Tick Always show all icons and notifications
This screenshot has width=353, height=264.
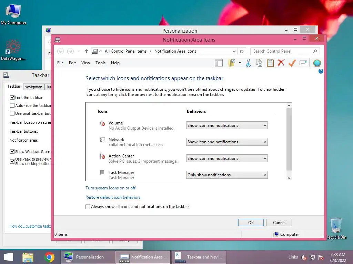coord(88,207)
